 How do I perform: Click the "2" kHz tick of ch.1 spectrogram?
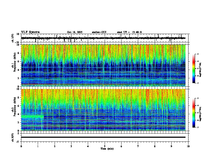point(18,78)
